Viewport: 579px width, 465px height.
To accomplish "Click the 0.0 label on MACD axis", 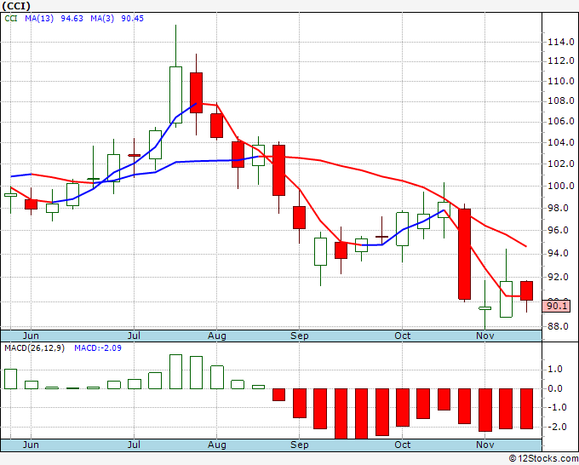I will (556, 388).
